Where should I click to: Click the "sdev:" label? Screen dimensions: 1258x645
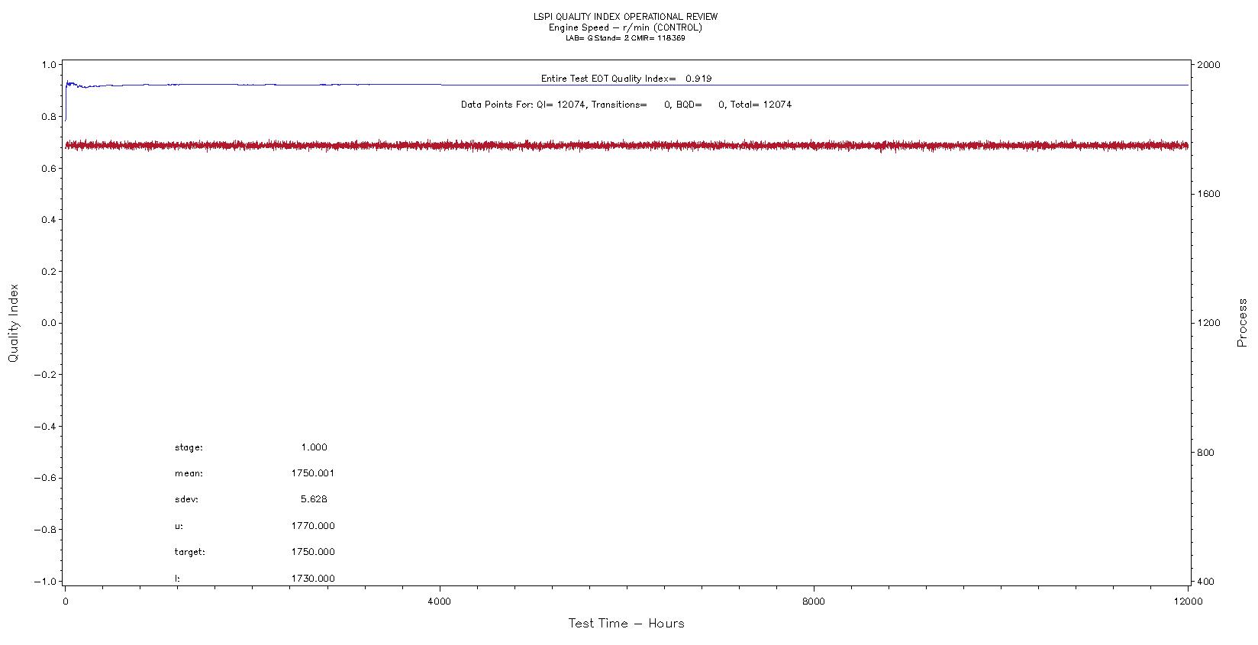tap(186, 500)
